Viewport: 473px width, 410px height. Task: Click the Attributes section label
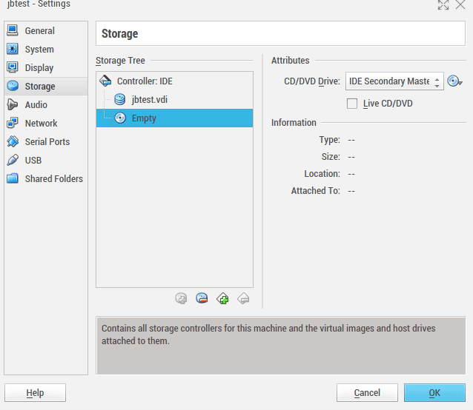point(290,61)
